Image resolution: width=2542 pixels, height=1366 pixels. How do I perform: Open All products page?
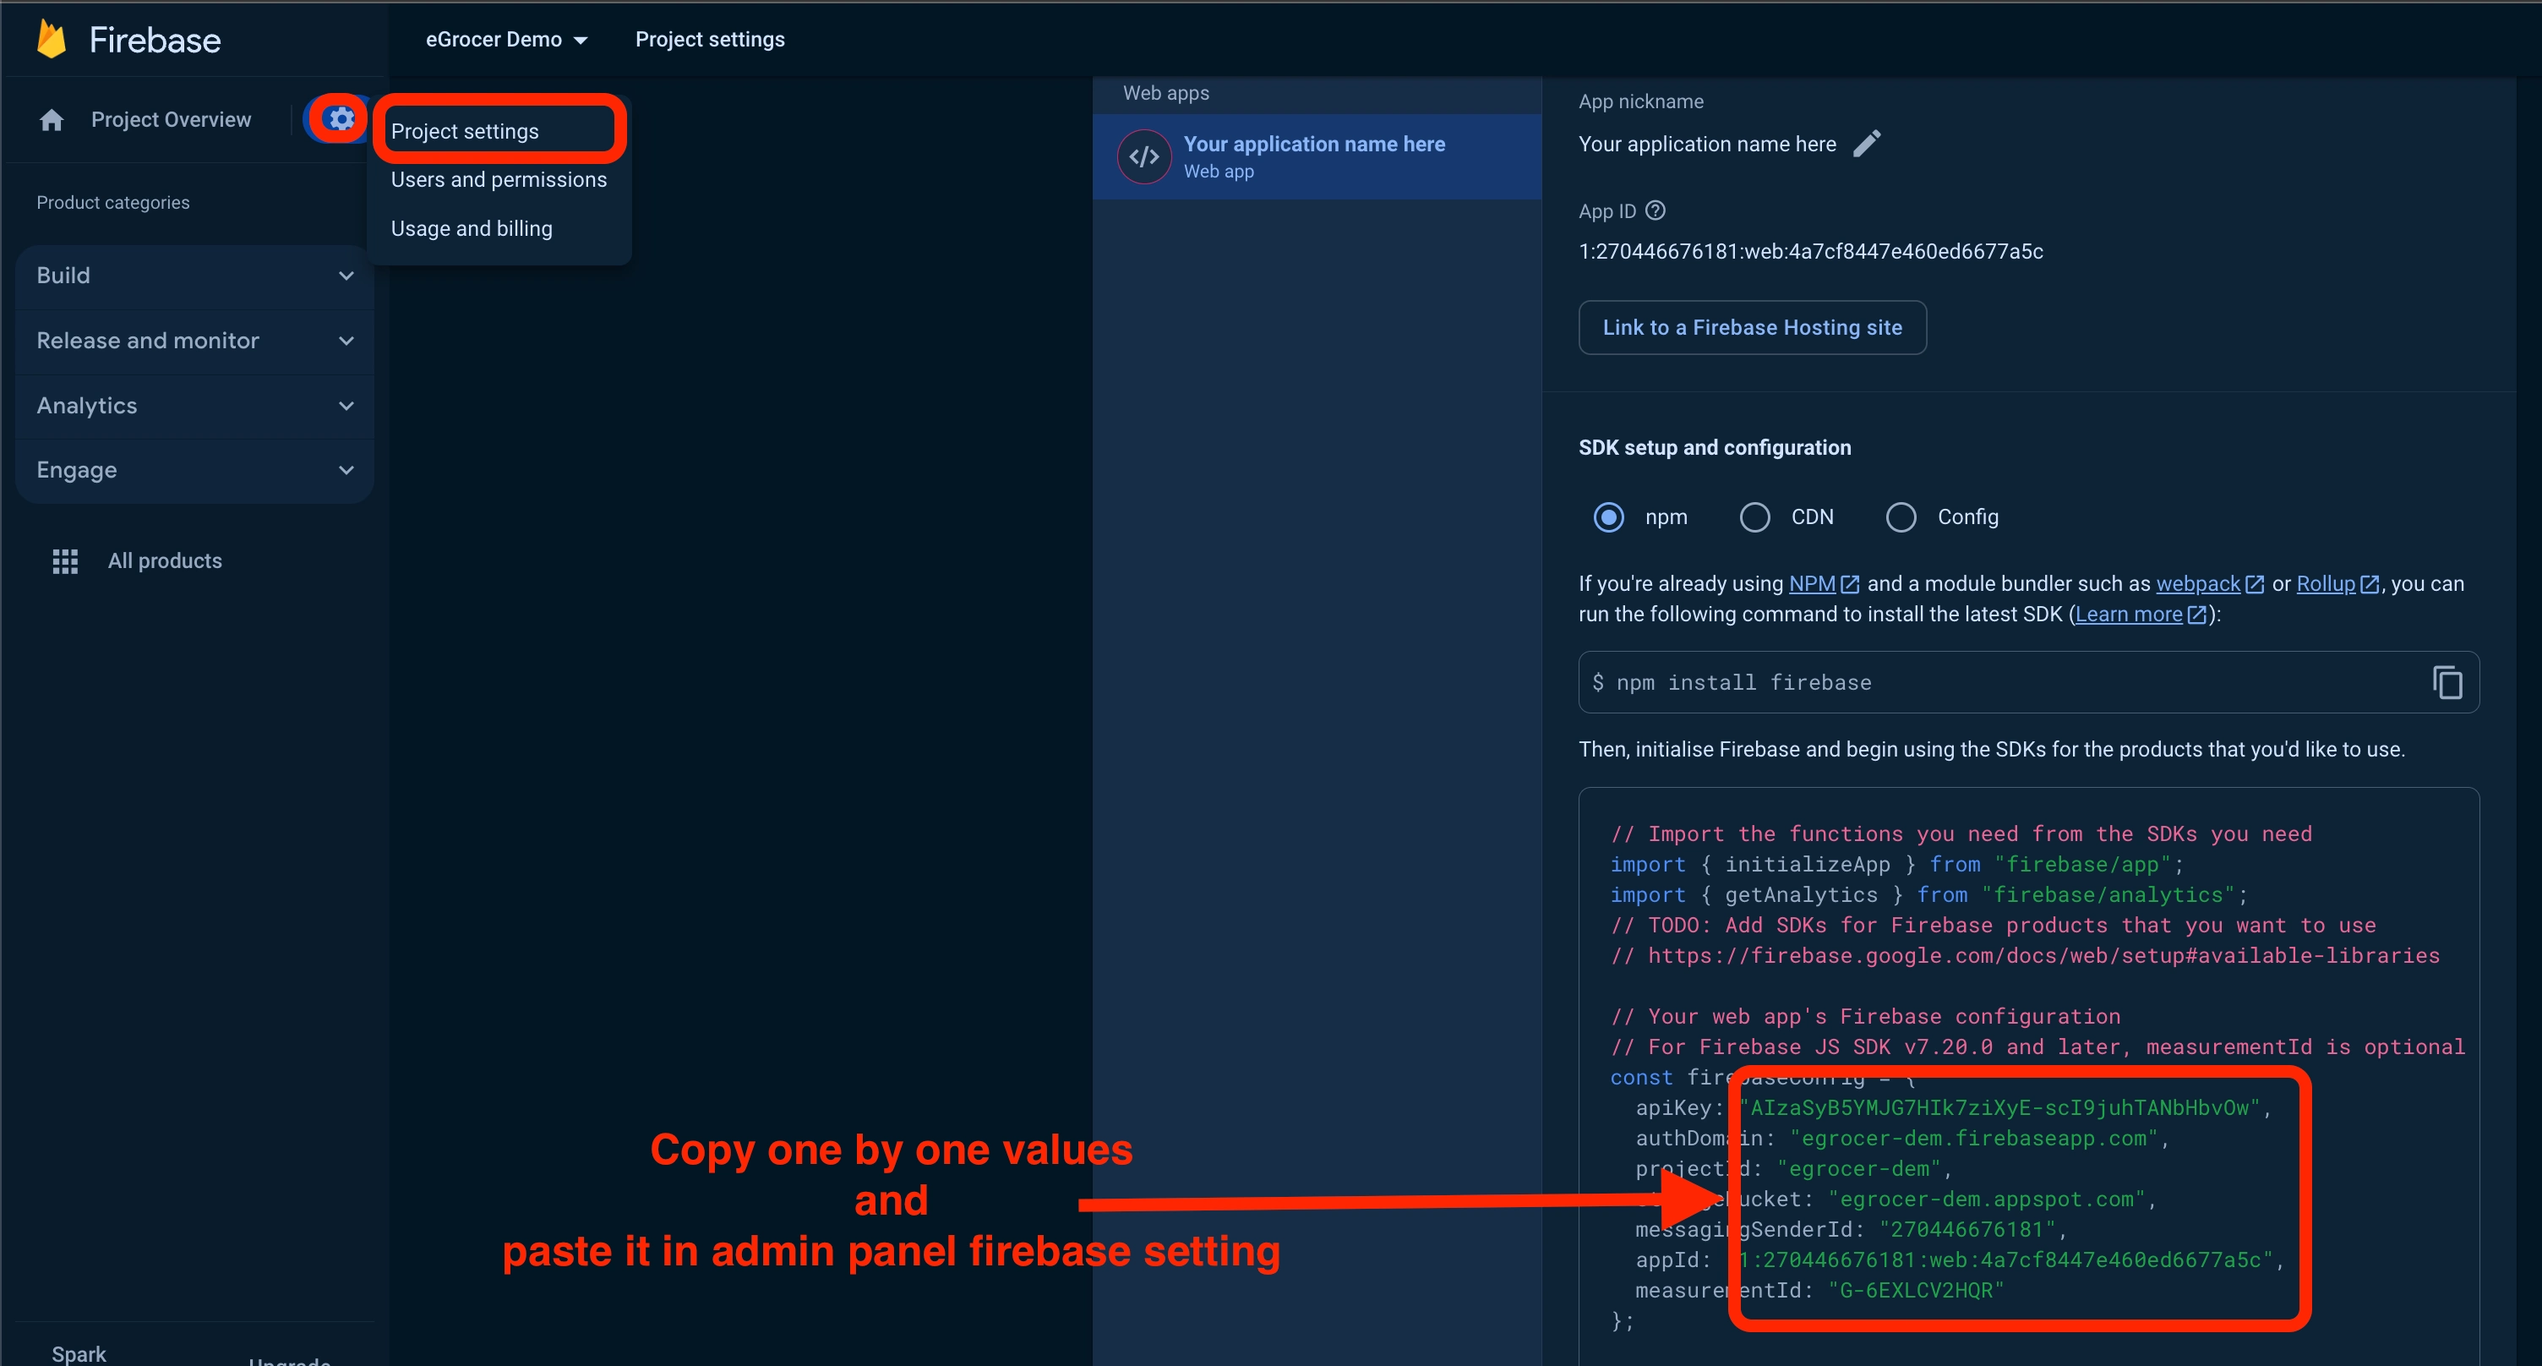[165, 560]
